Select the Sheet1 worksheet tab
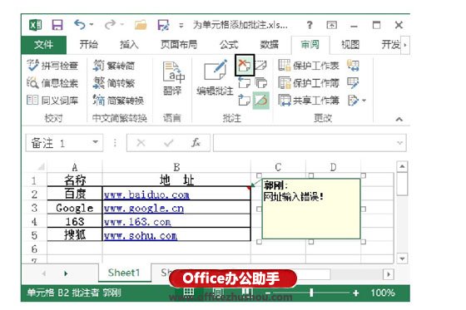 [124, 273]
